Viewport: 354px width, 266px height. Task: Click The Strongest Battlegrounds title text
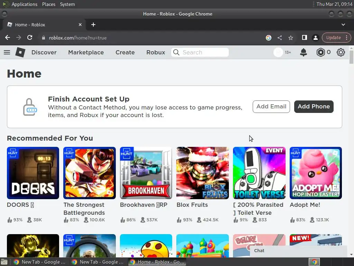84,209
